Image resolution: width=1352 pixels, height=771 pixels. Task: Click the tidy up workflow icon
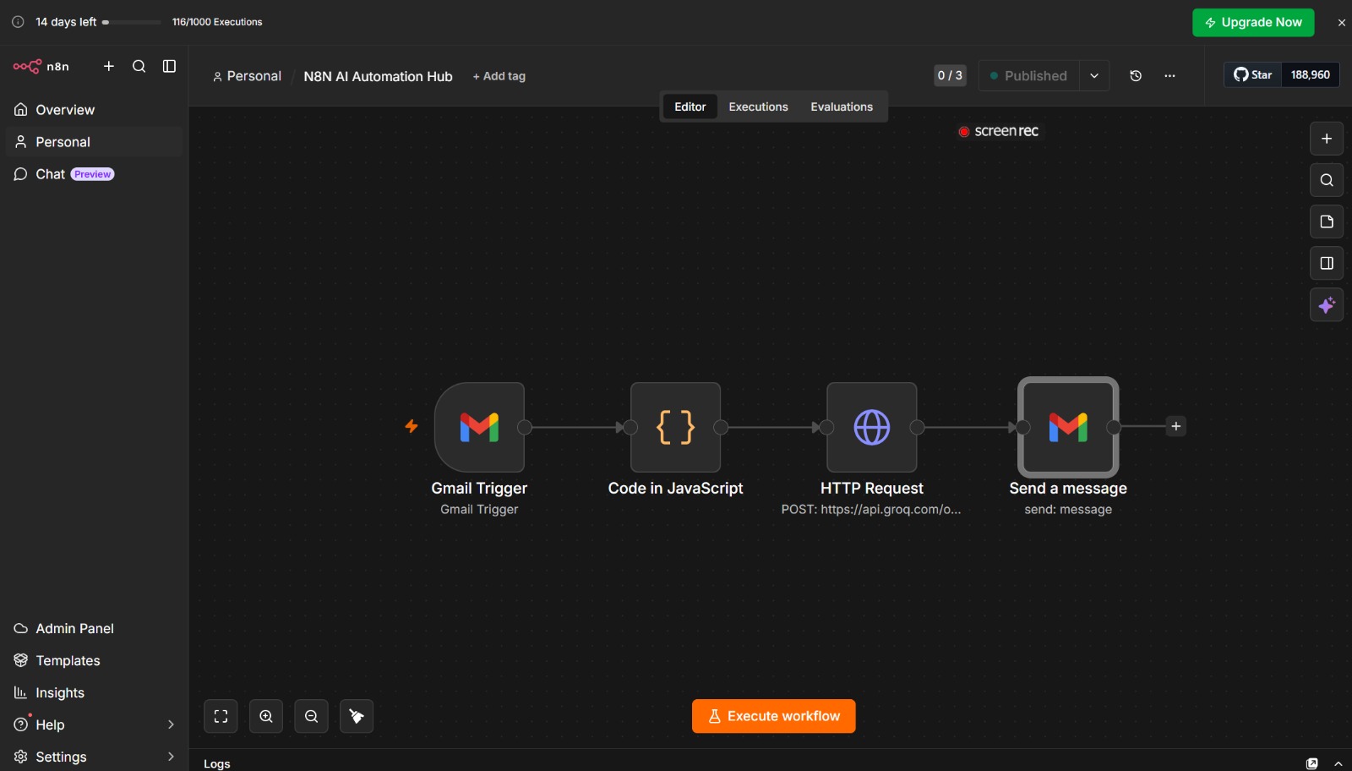pyautogui.click(x=357, y=716)
